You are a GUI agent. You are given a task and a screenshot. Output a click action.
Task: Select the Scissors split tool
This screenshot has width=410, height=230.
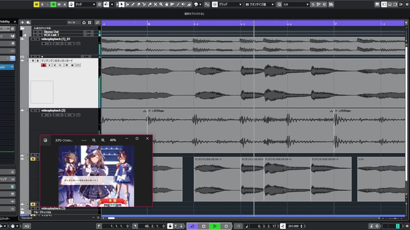click(x=144, y=4)
